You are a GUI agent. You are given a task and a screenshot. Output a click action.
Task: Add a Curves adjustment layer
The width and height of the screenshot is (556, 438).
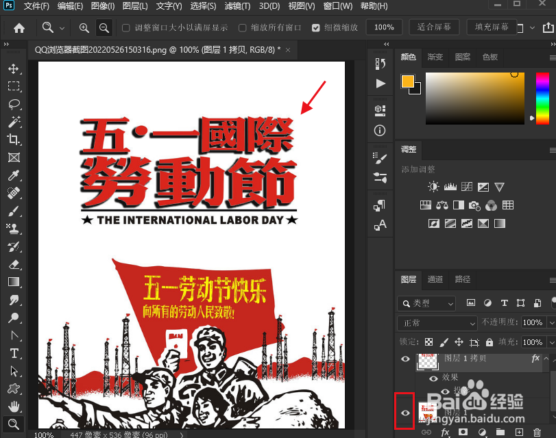(x=466, y=186)
